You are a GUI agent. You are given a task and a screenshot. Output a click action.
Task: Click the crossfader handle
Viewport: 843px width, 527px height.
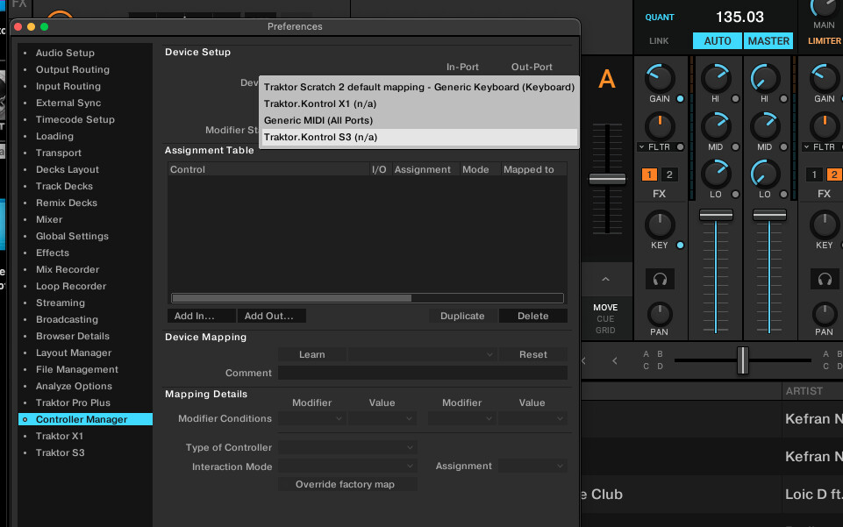742,360
